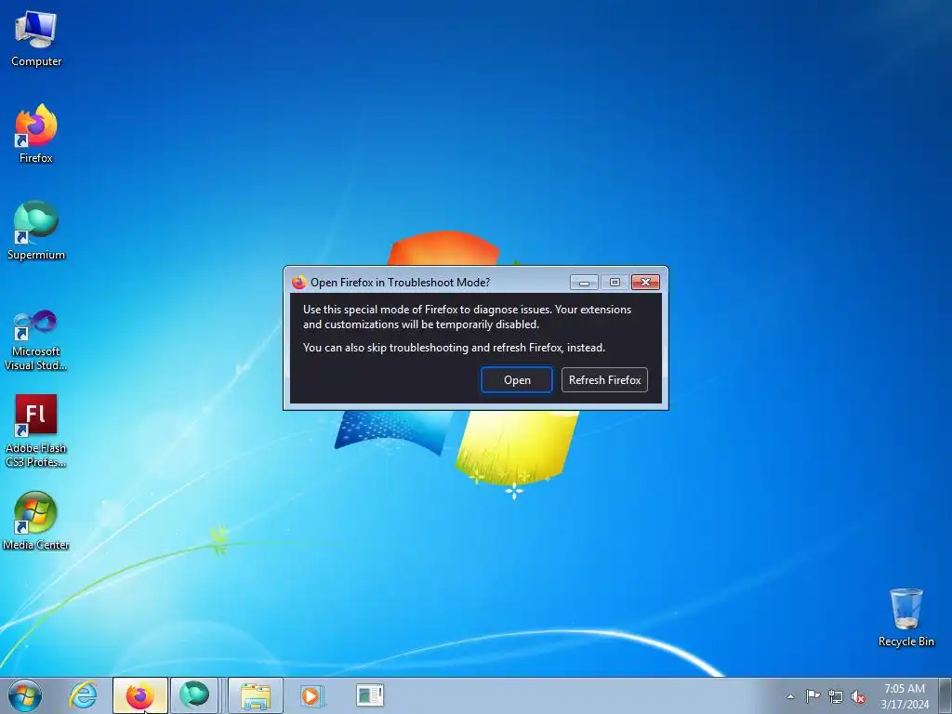Switch to Supermium on the taskbar
This screenshot has height=714, width=952.
click(194, 695)
